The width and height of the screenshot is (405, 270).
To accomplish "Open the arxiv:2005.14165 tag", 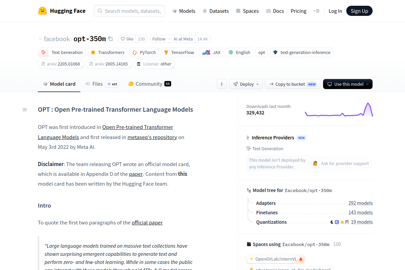I will [x=109, y=64].
